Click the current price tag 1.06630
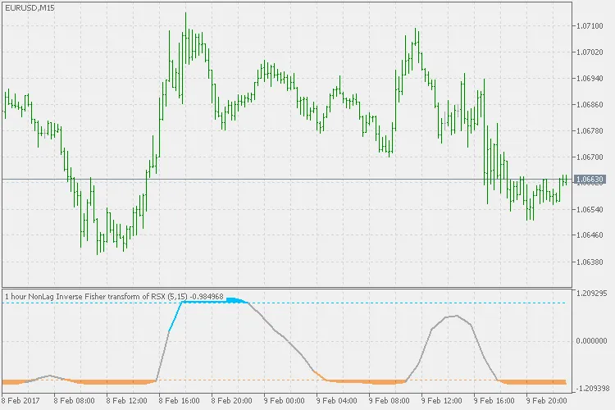This screenshot has height=410, width=615. click(590, 179)
